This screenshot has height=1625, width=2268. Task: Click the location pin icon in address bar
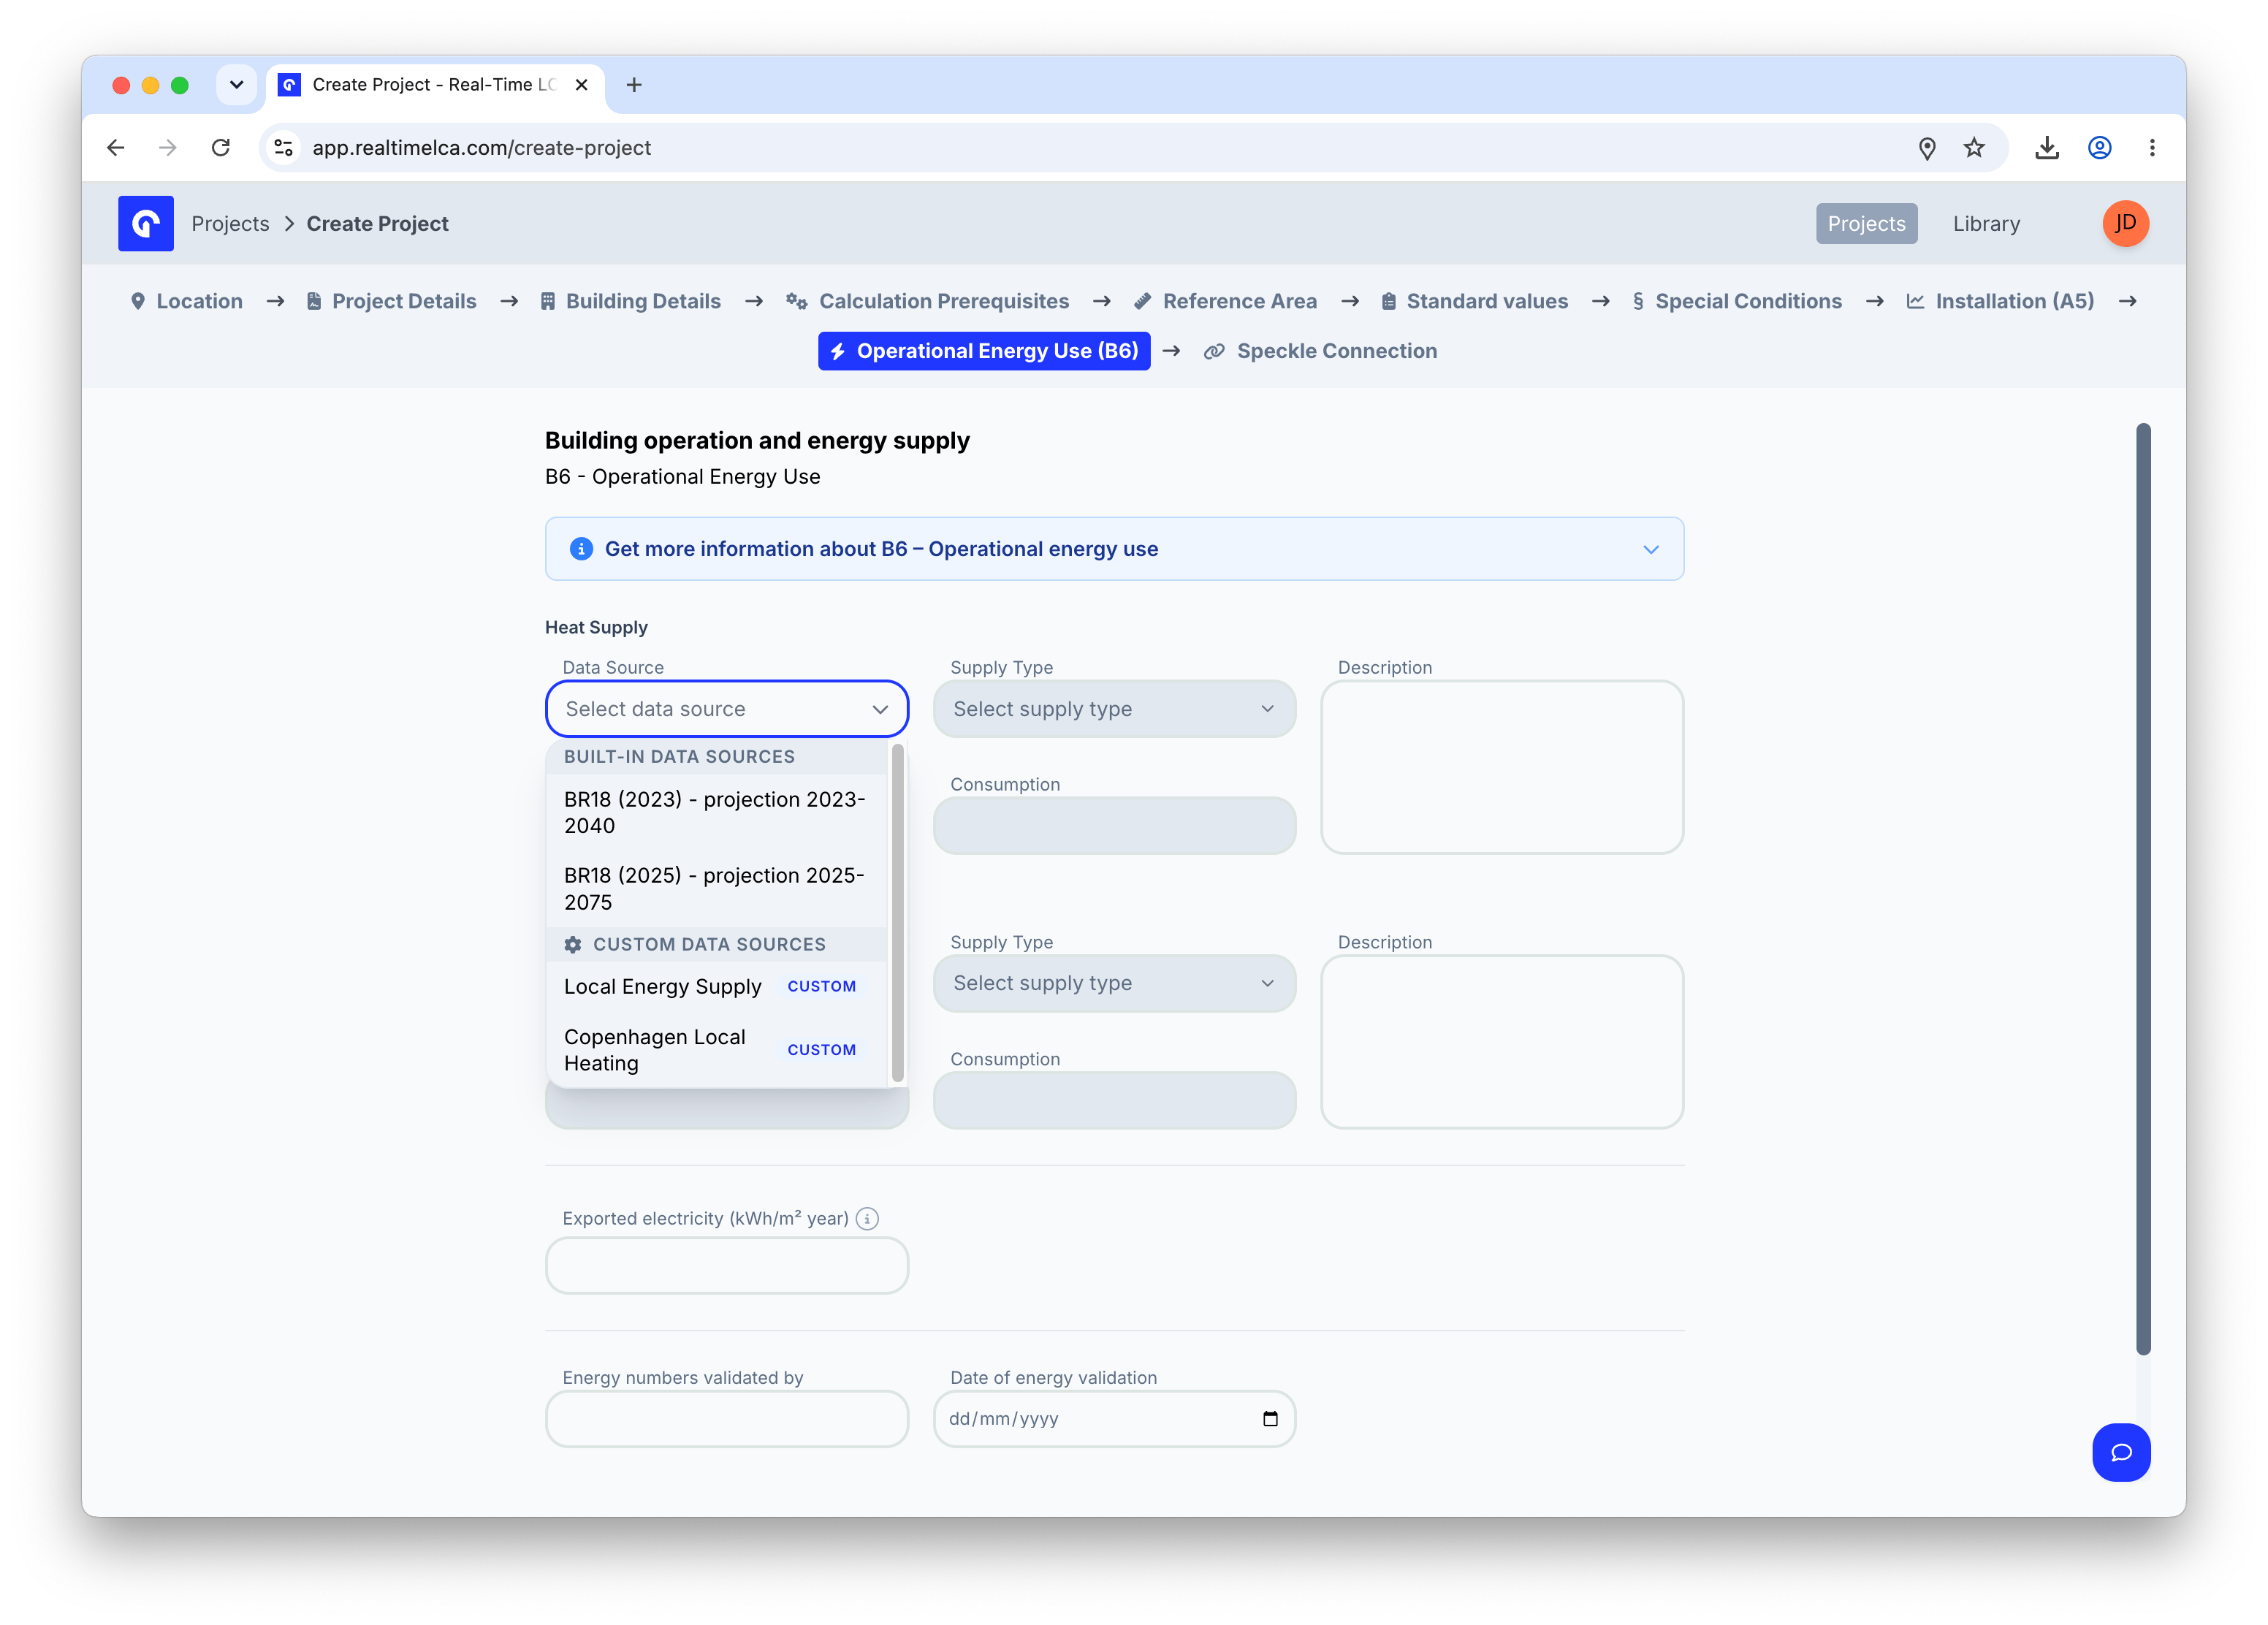1927,148
